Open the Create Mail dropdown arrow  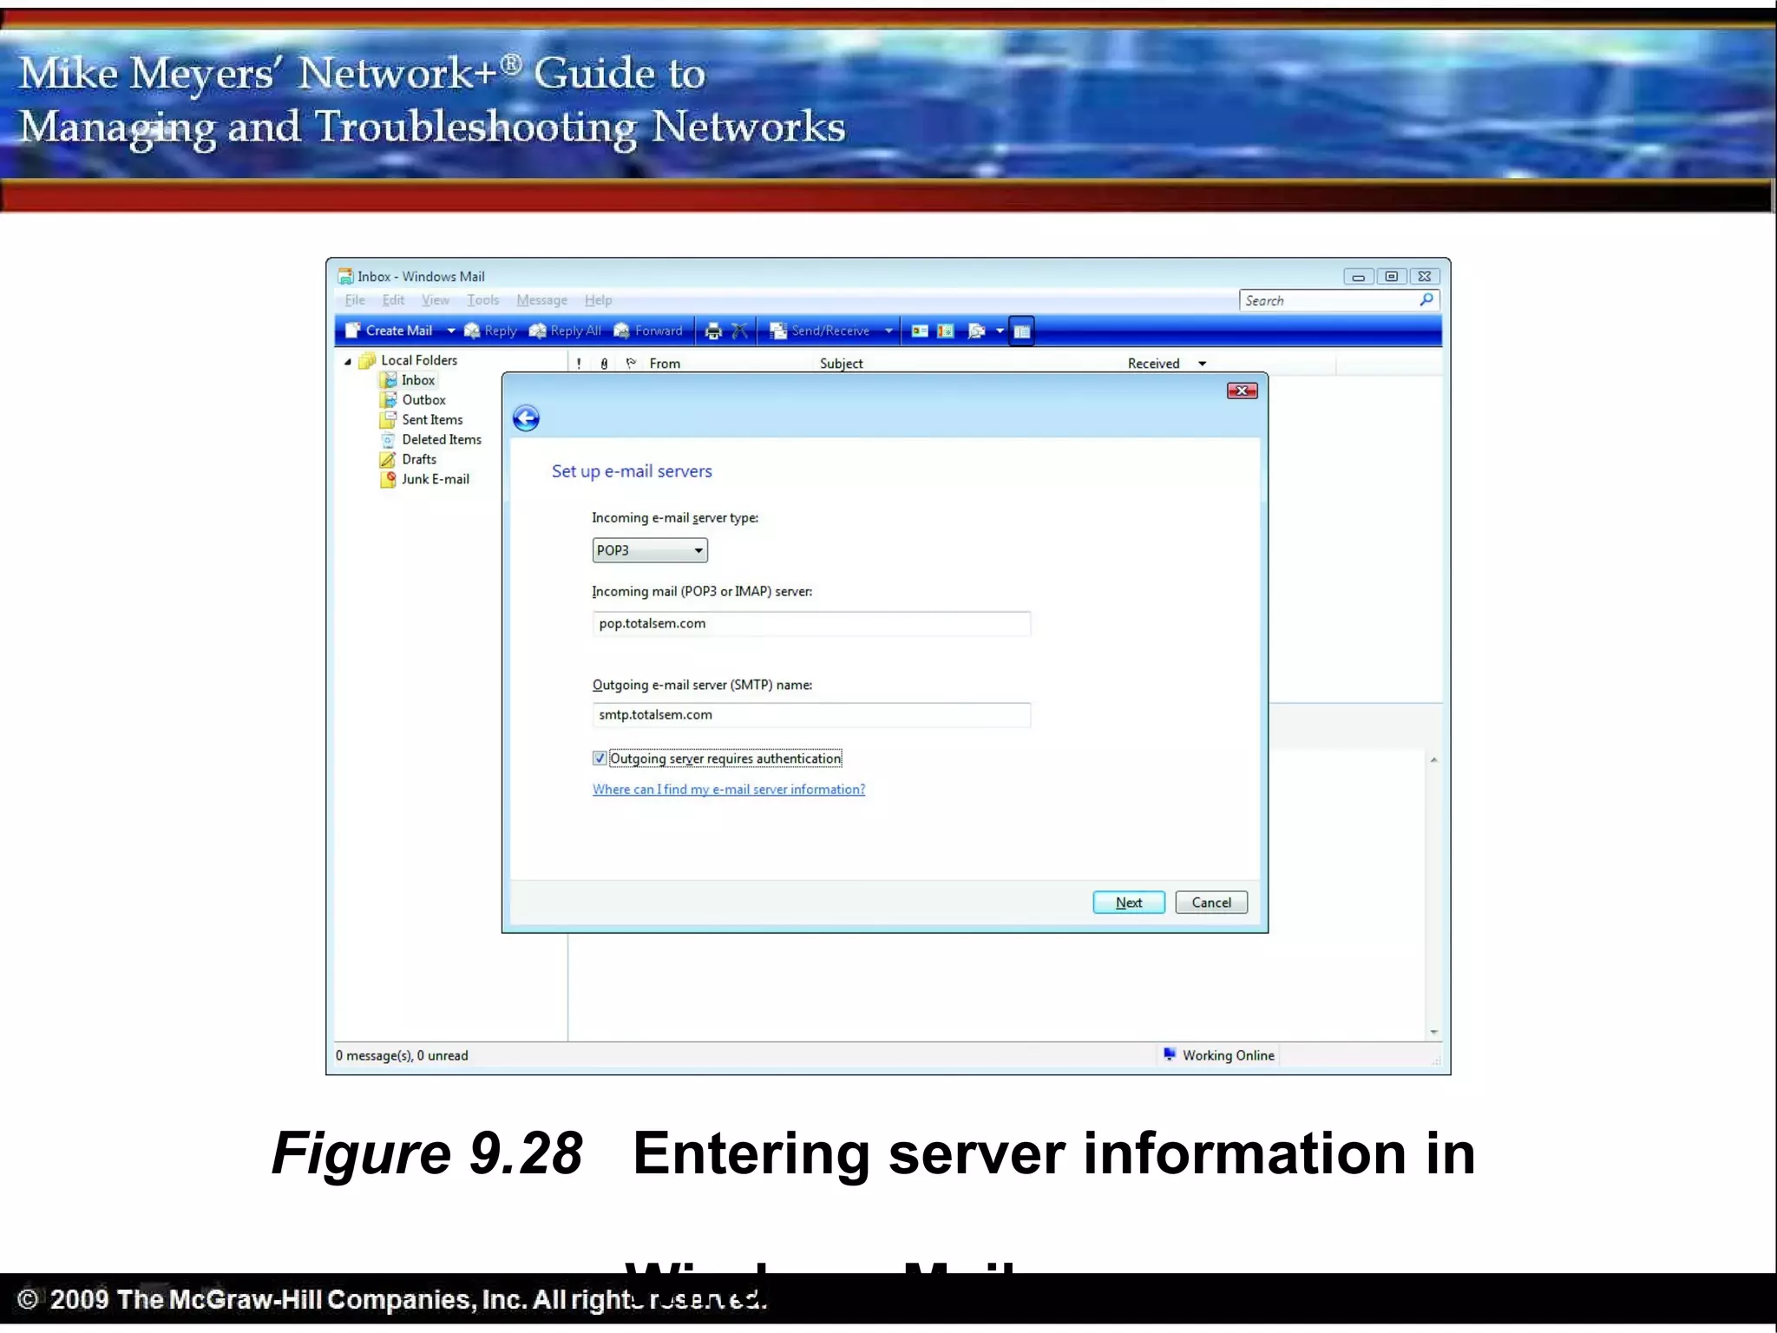point(450,331)
